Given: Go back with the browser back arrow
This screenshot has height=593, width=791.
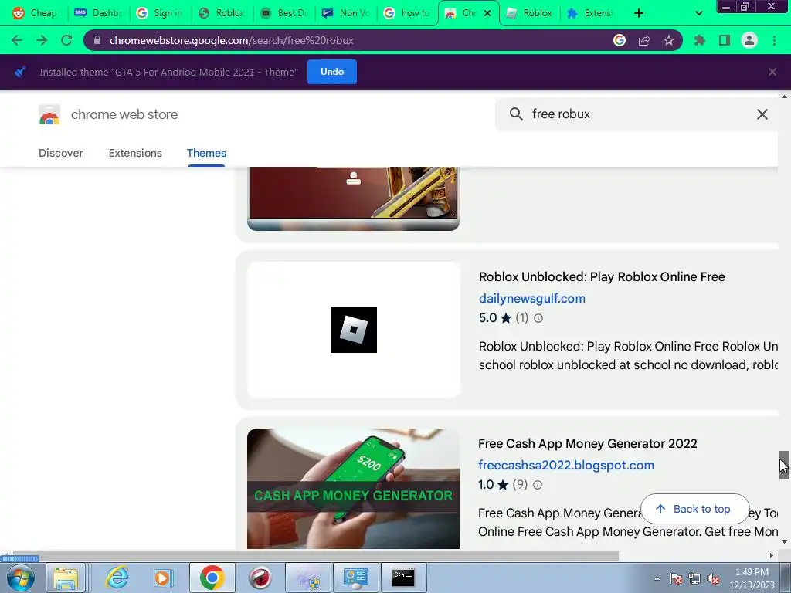Looking at the screenshot, I should click(17, 40).
